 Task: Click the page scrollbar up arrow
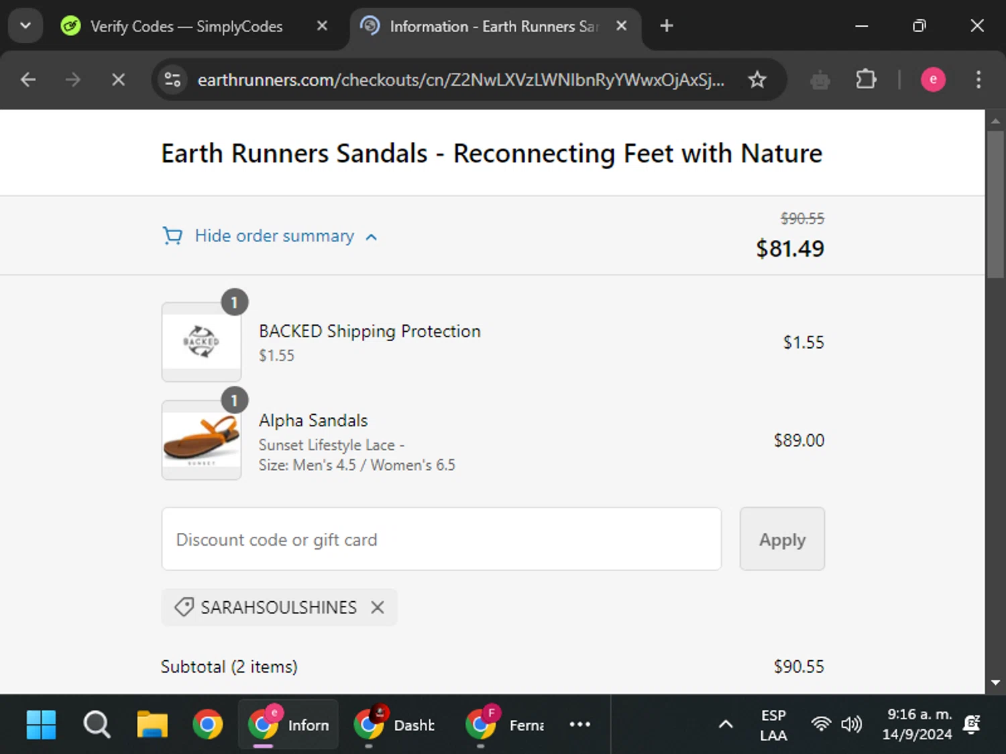click(995, 121)
